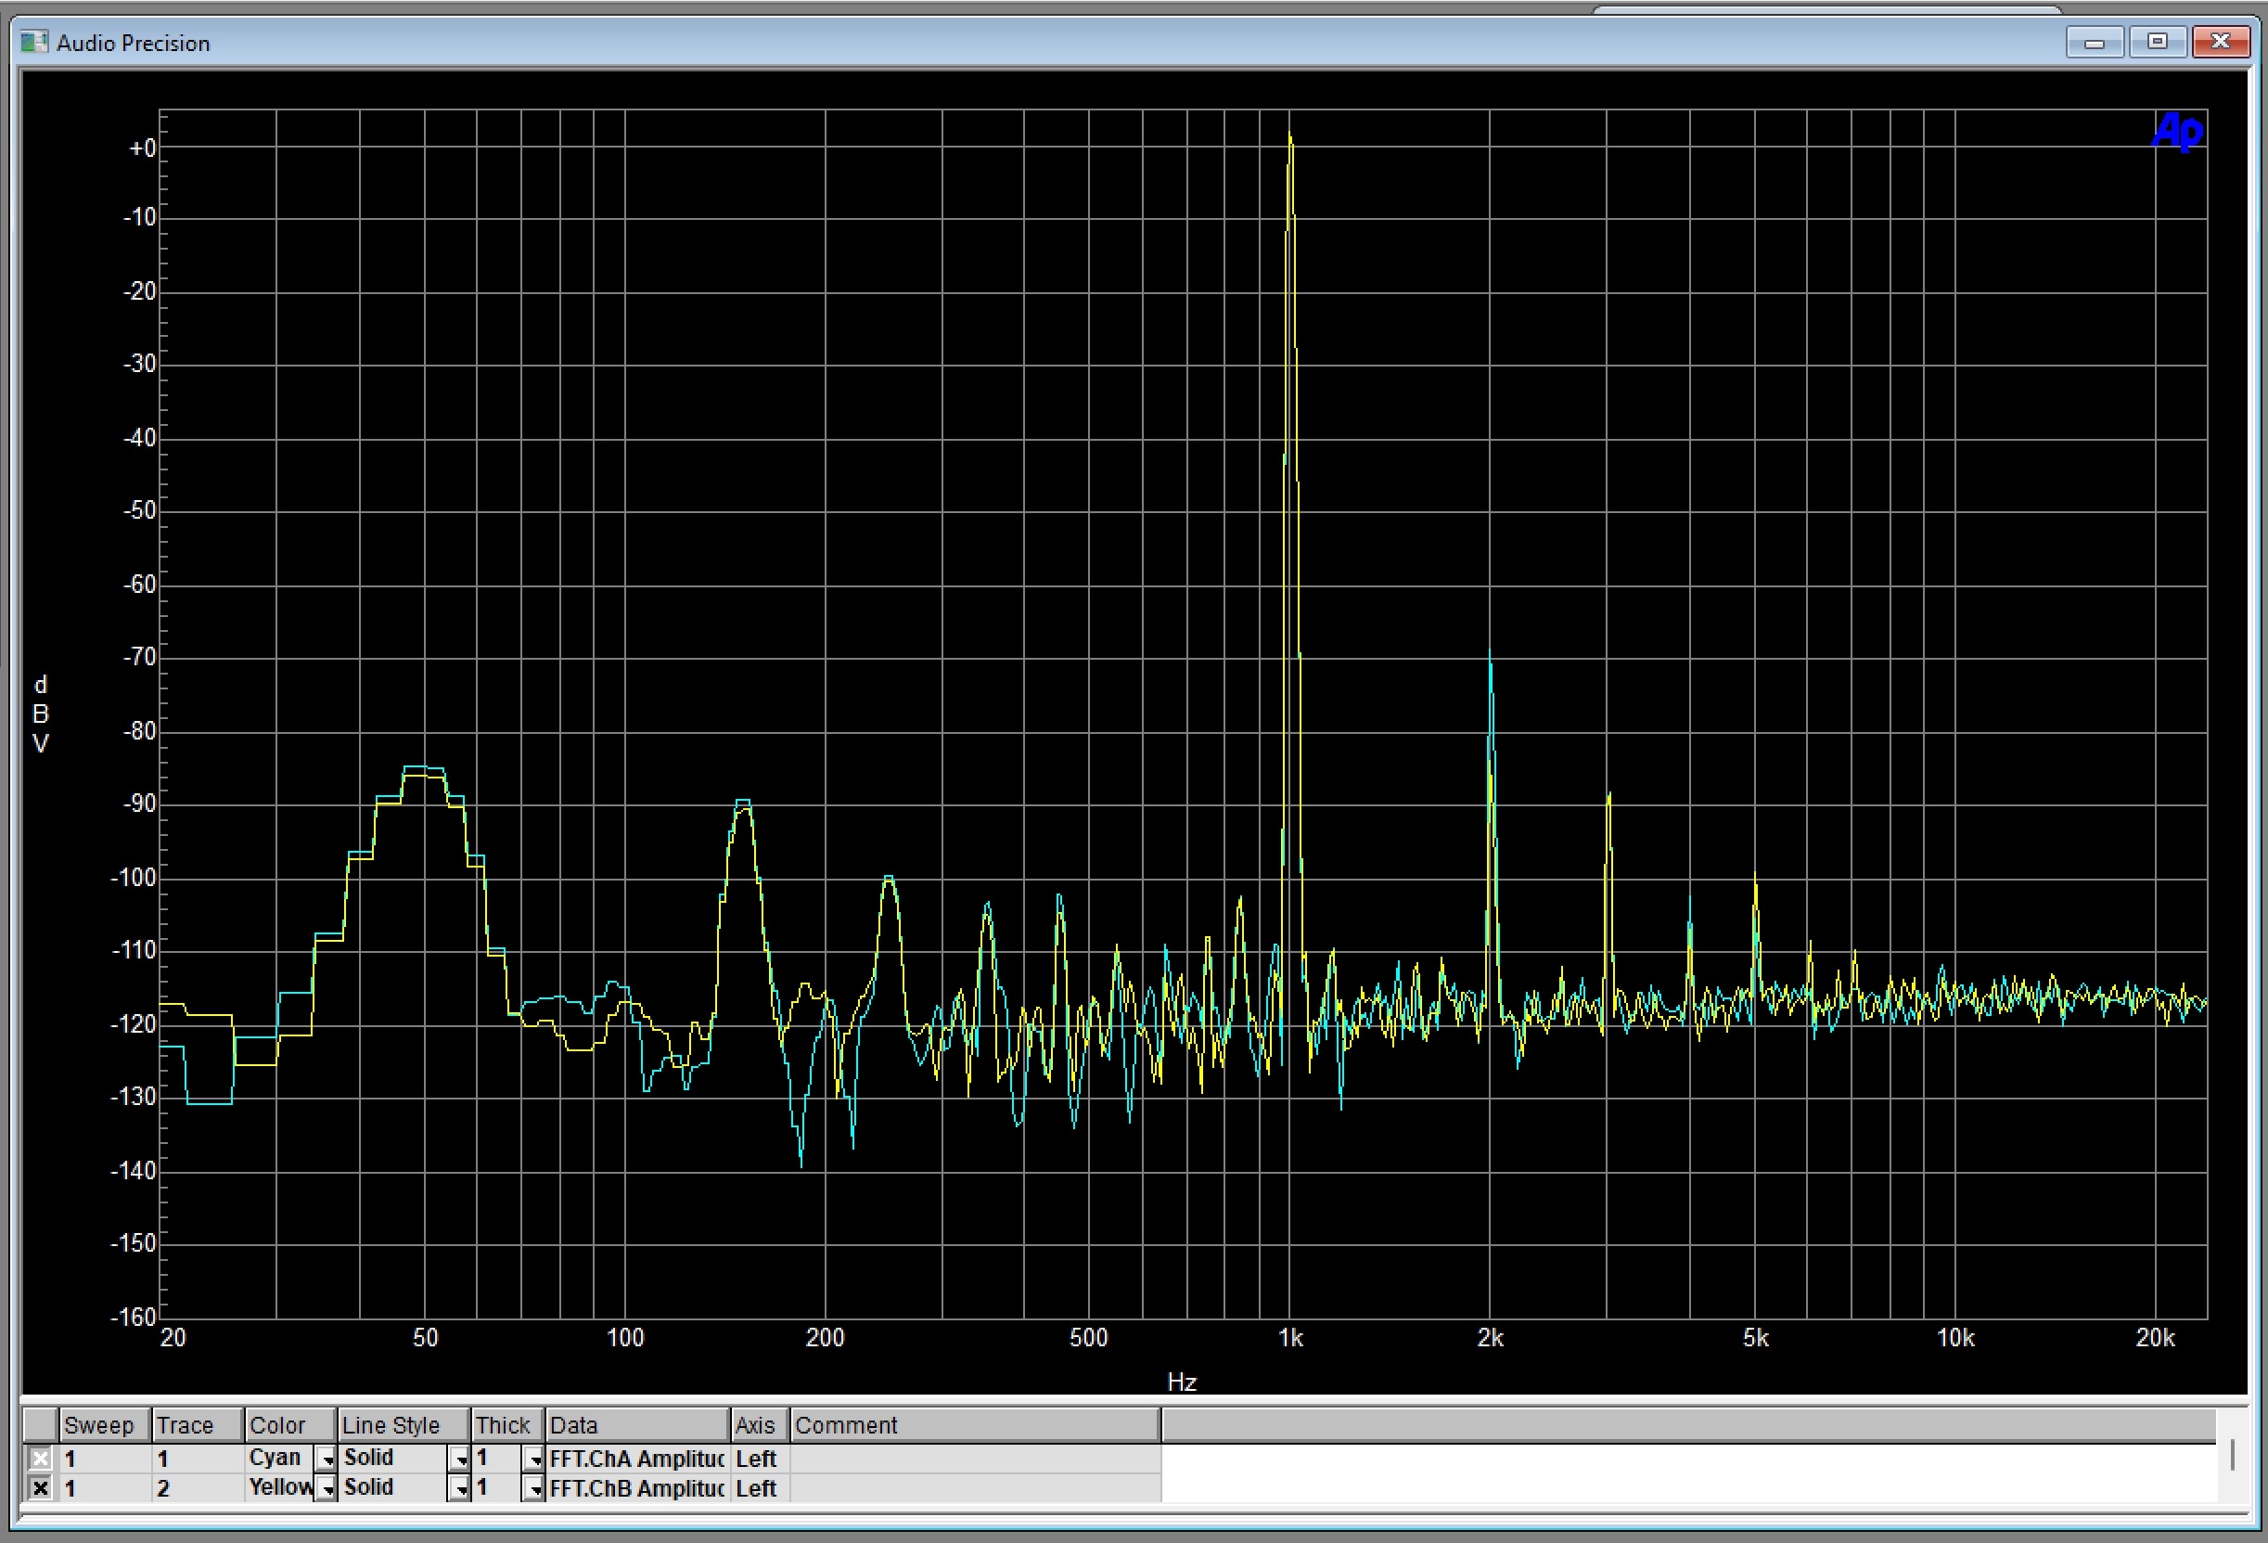Close the Audio Precision graph window
The image size is (2268, 1543).
2220,42
